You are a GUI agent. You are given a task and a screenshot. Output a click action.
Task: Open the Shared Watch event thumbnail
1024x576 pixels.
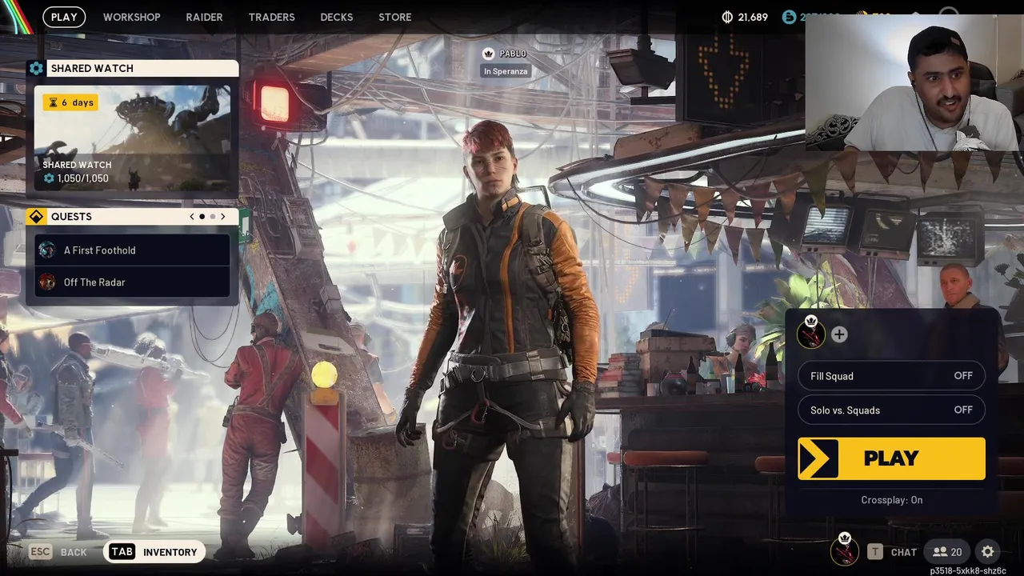[x=132, y=138]
